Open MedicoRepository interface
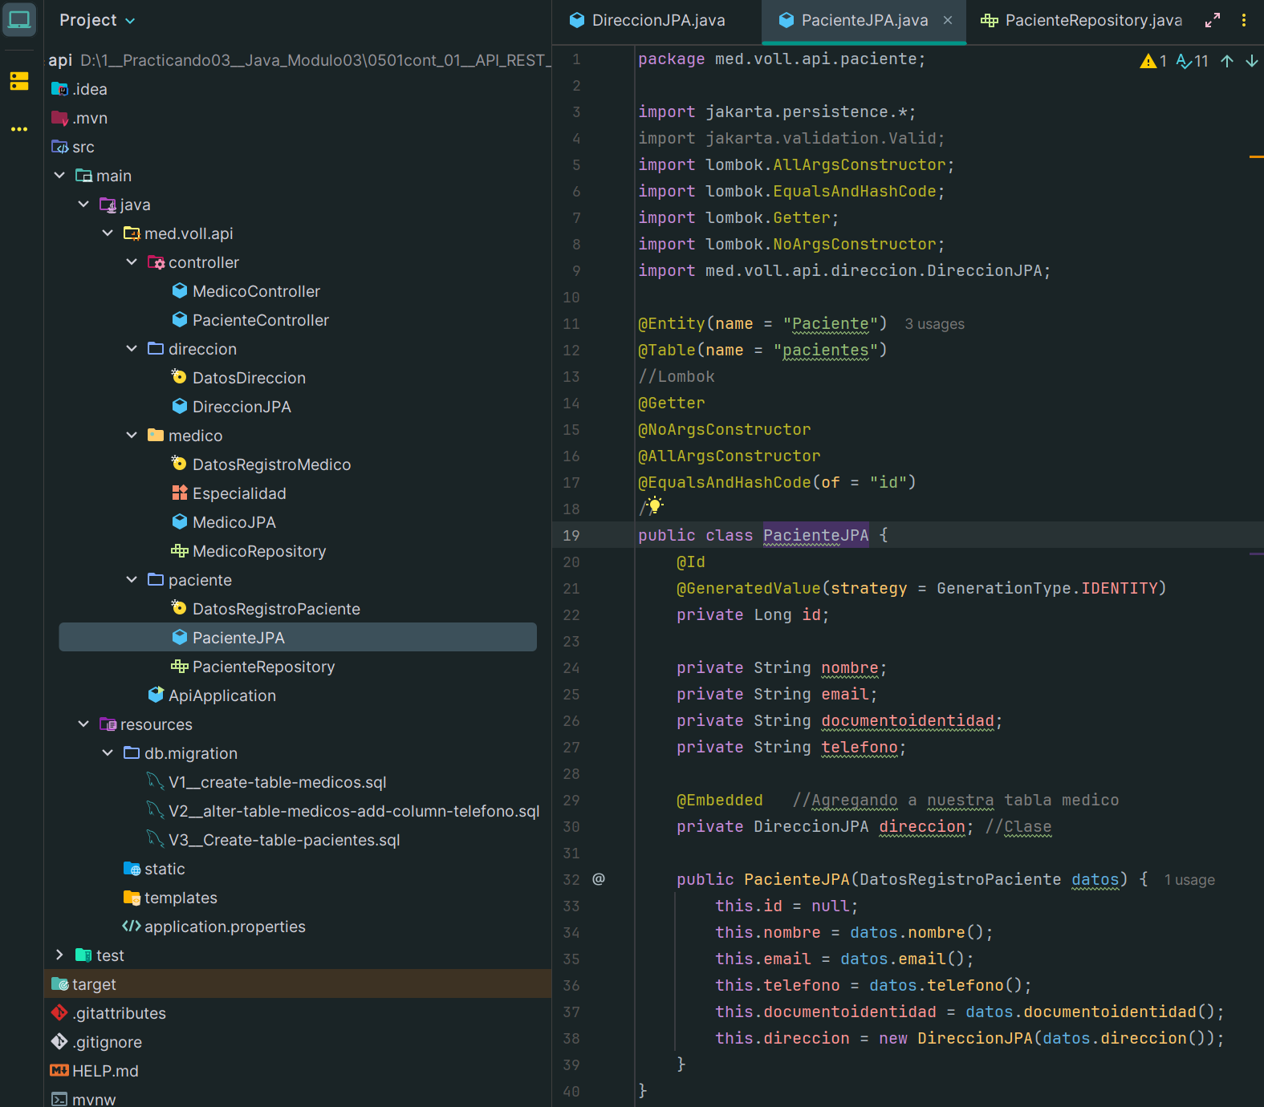The height and width of the screenshot is (1107, 1264). pos(249,551)
